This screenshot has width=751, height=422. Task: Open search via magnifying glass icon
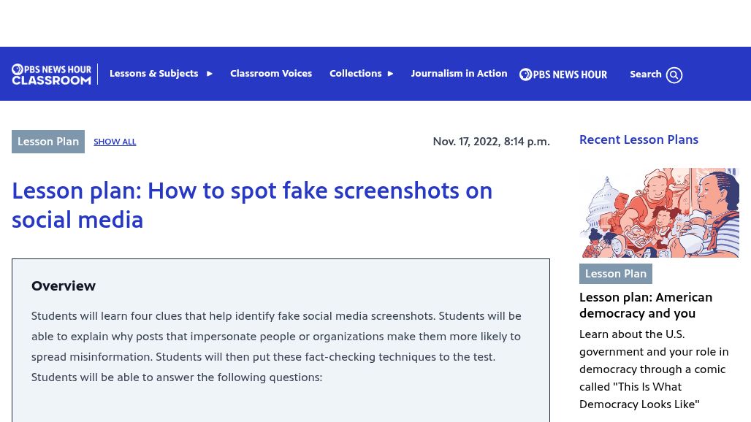pos(674,74)
